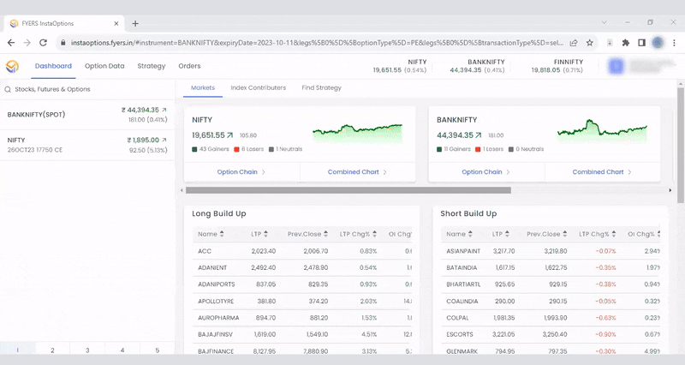
Task: Click the share page icon in address bar
Action: 574,42
